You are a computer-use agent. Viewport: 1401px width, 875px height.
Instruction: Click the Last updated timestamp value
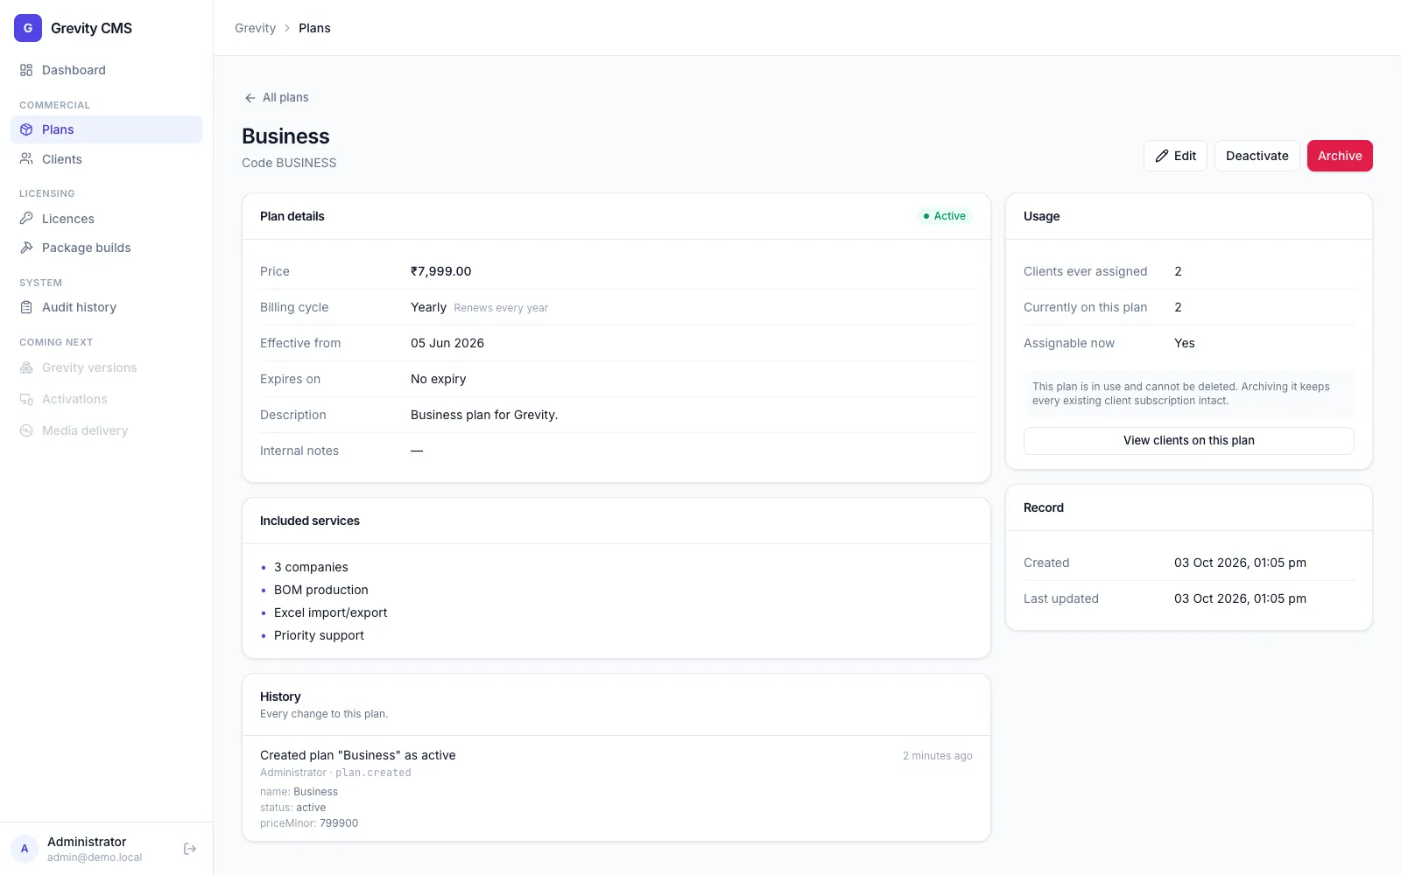[x=1240, y=598]
